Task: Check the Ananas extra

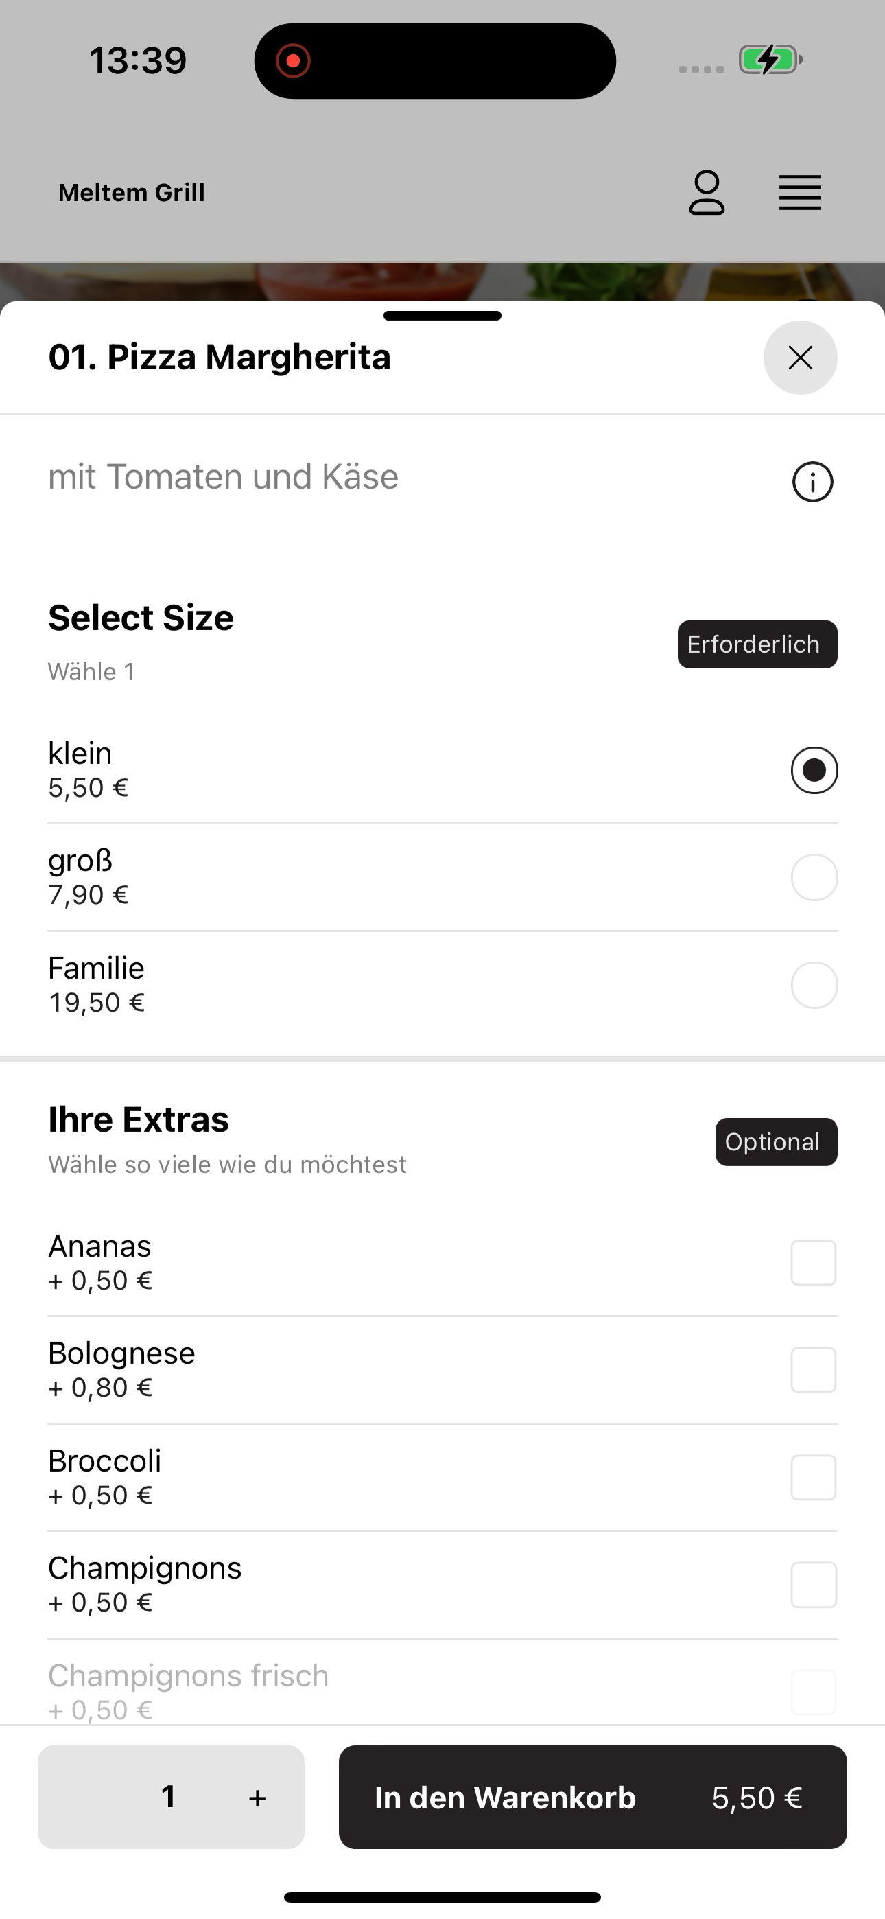Action: [x=814, y=1263]
